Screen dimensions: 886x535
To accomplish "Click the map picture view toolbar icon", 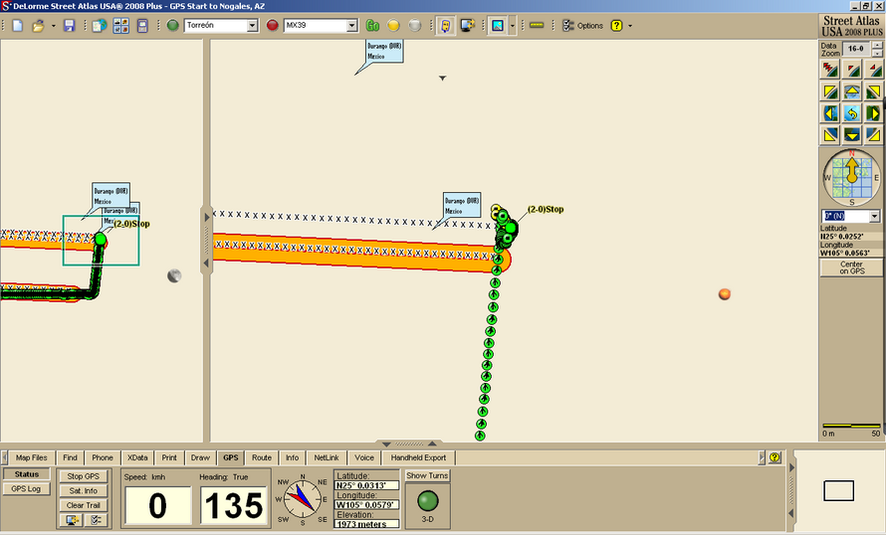I will [497, 26].
